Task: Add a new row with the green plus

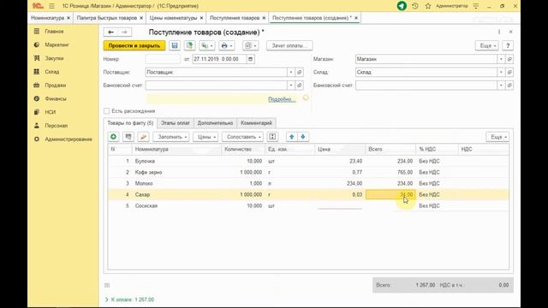Action: [113, 137]
